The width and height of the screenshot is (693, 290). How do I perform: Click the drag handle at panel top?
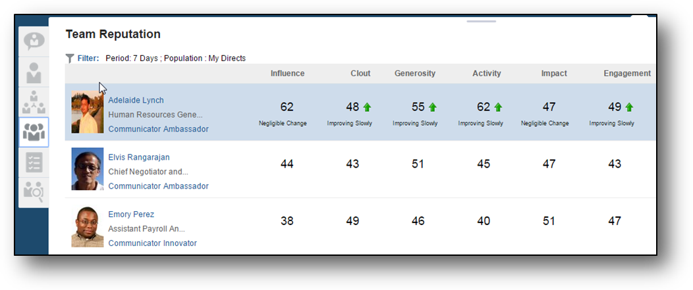[x=482, y=22]
